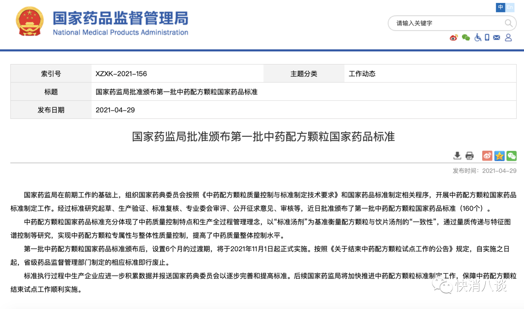
Task: Download the article using the download icon
Action: pos(457,156)
